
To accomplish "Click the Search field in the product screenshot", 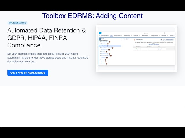I will (153, 33).
